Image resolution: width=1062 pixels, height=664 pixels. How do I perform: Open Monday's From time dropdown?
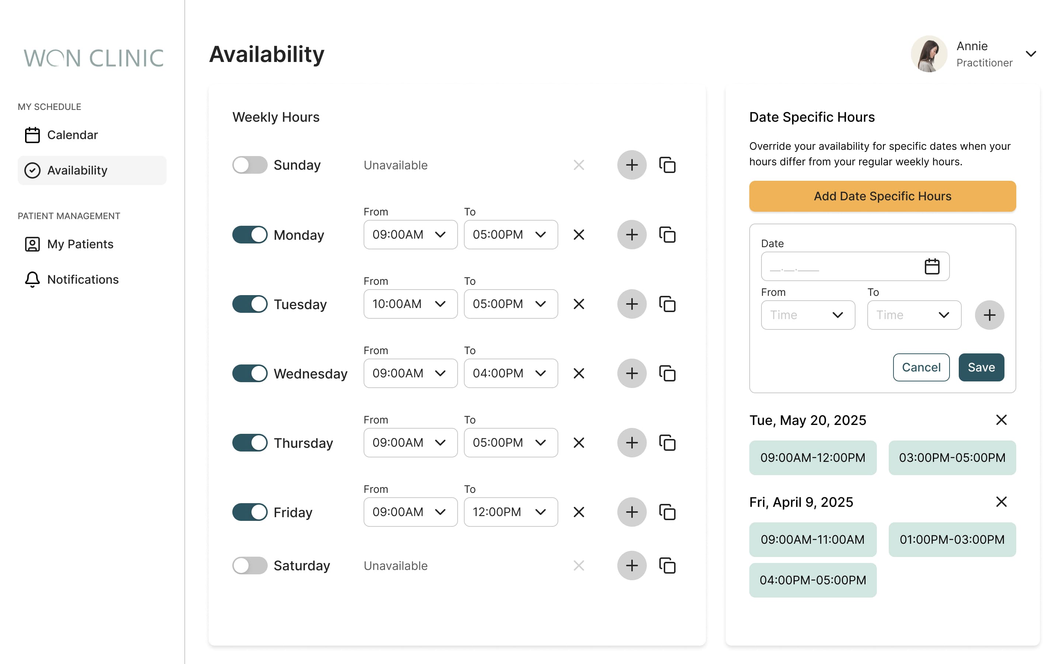click(x=410, y=235)
